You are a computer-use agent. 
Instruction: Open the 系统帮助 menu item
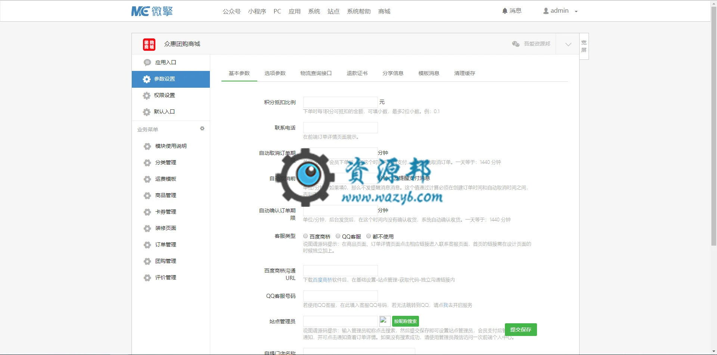click(x=359, y=11)
